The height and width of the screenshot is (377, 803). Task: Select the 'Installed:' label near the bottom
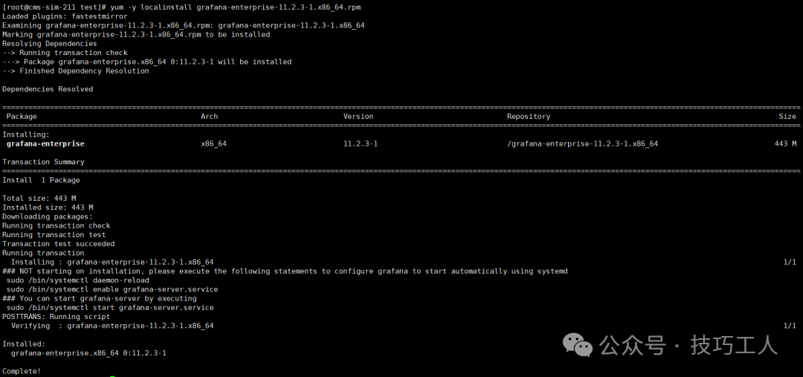24,344
